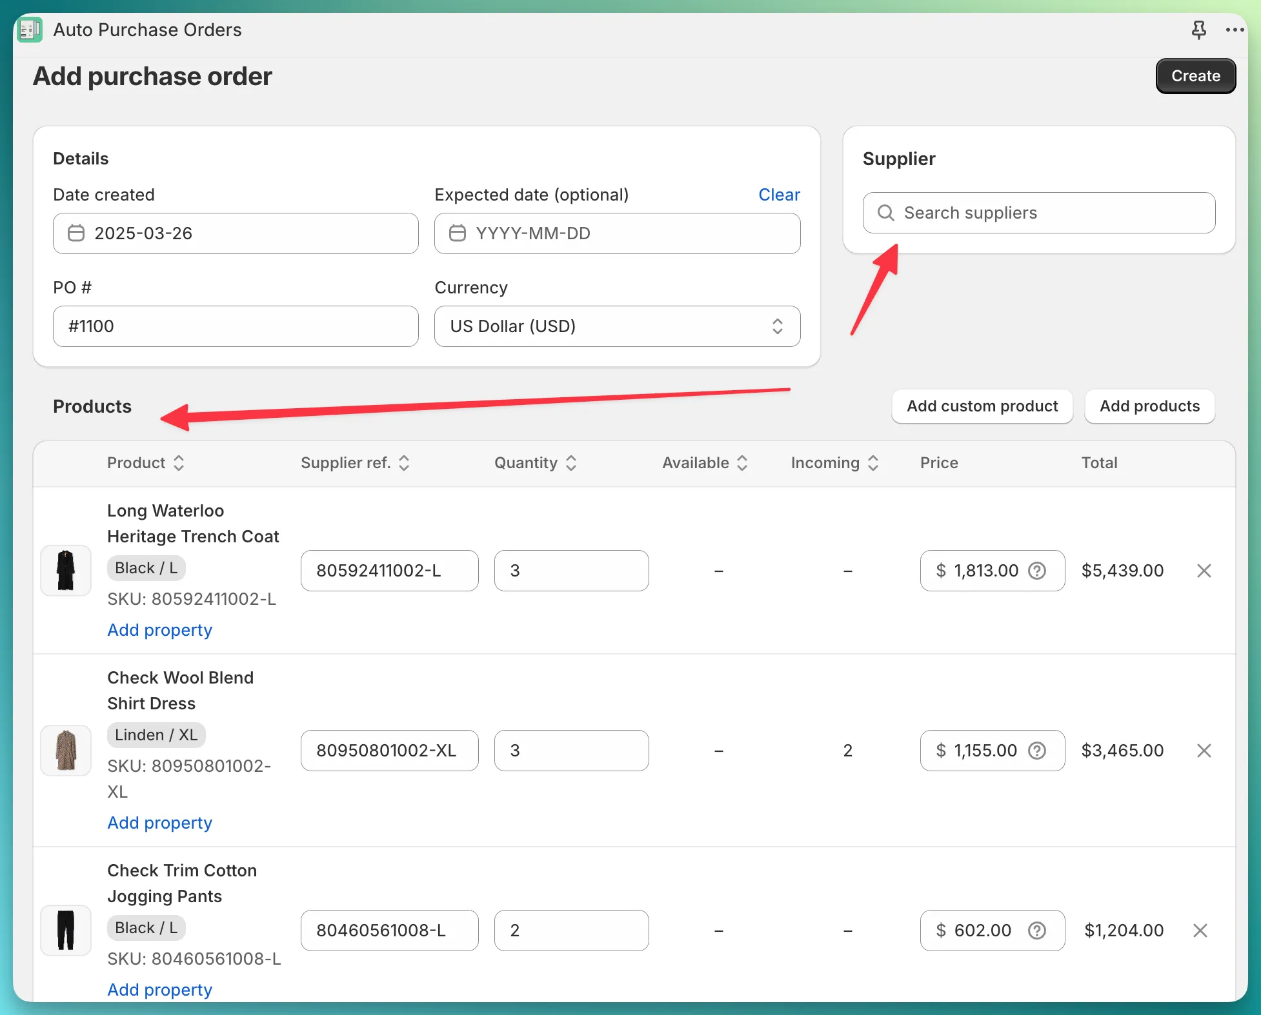Click Linden / XL variant tag
The height and width of the screenshot is (1015, 1261).
coord(156,735)
